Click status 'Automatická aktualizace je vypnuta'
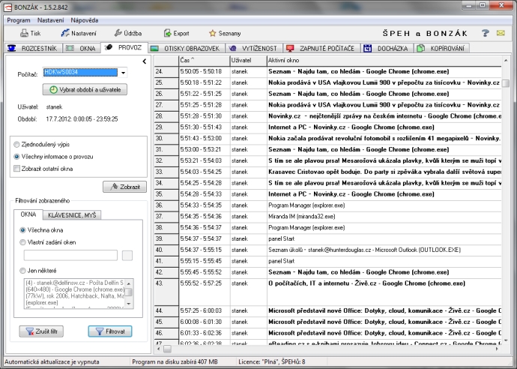The image size is (517, 369). tap(52, 361)
